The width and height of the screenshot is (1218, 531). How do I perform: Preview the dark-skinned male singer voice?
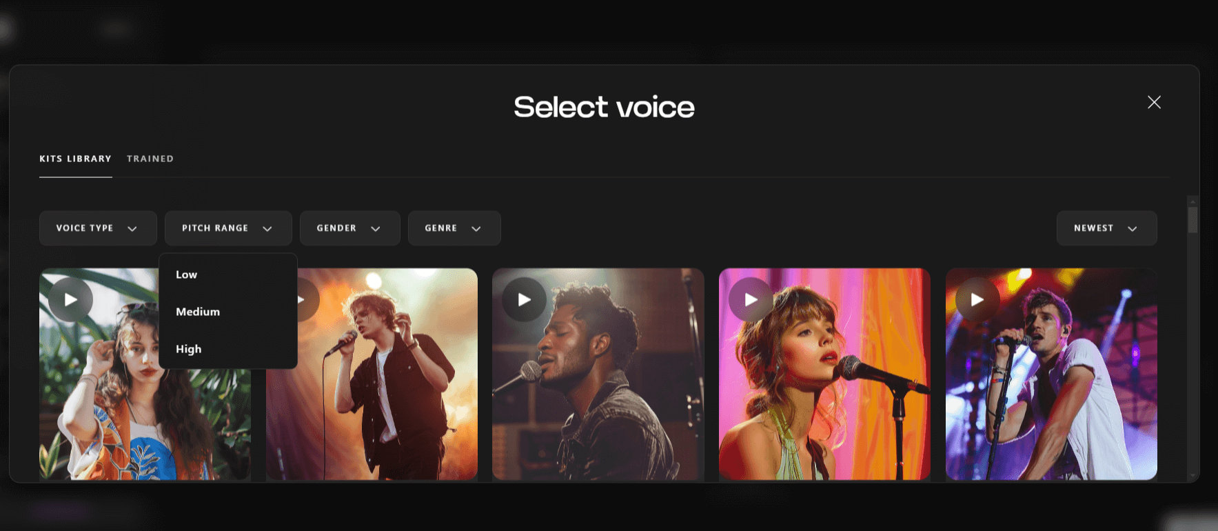(524, 300)
